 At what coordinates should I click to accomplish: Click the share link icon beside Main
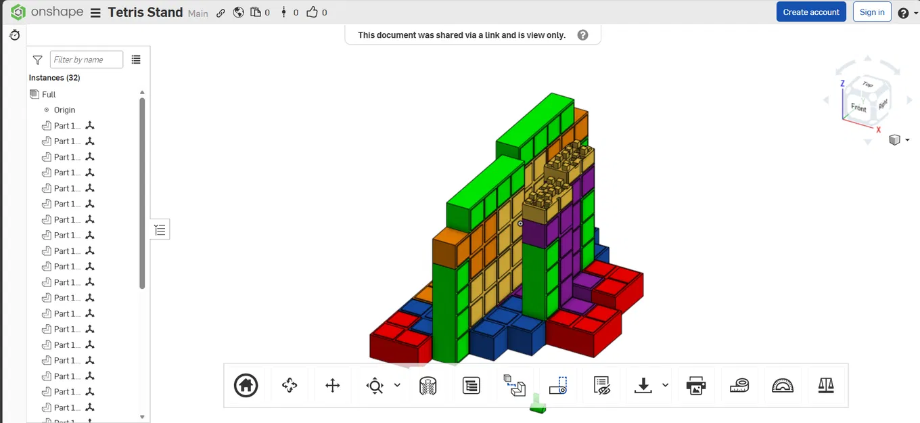click(221, 12)
